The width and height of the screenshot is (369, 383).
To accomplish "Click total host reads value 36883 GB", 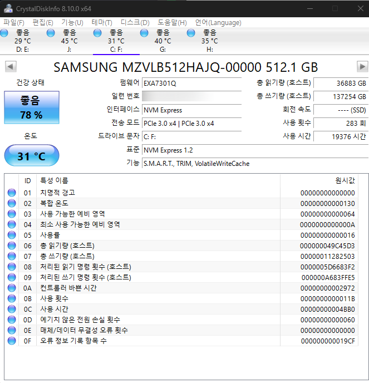I will click(x=341, y=84).
